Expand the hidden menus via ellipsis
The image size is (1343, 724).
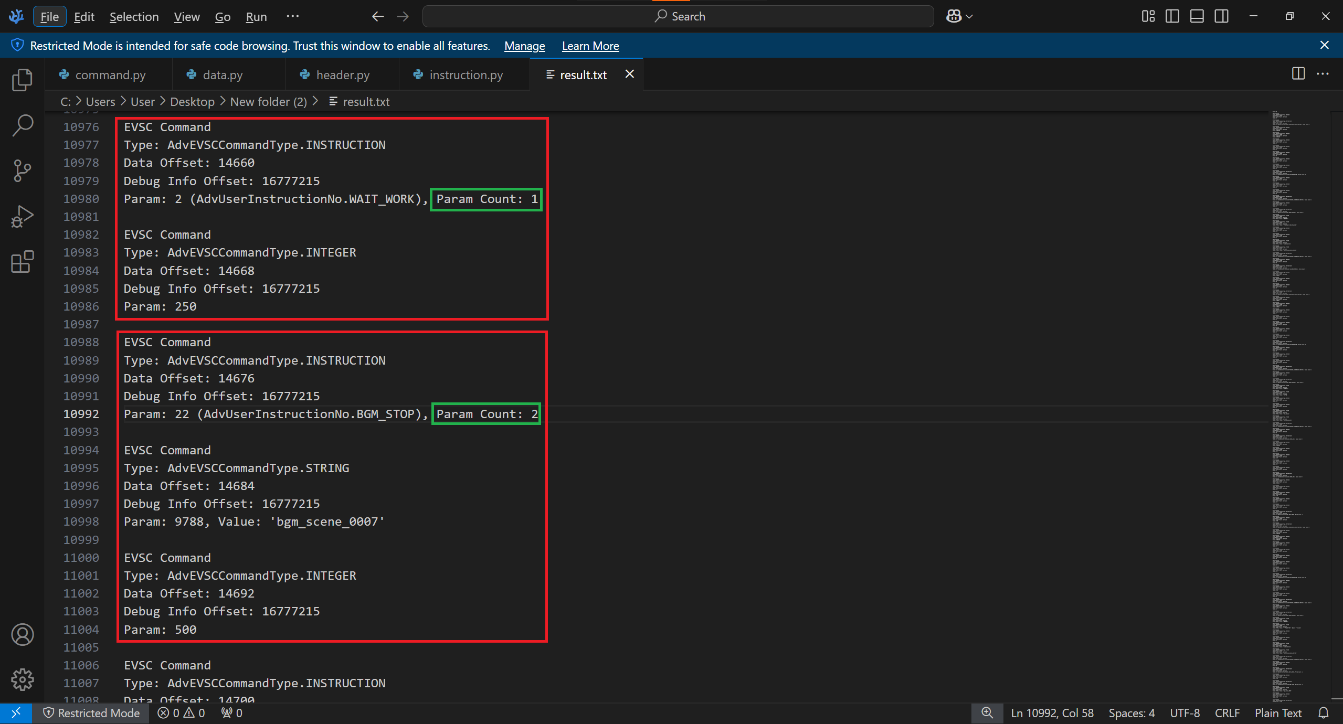(x=292, y=16)
